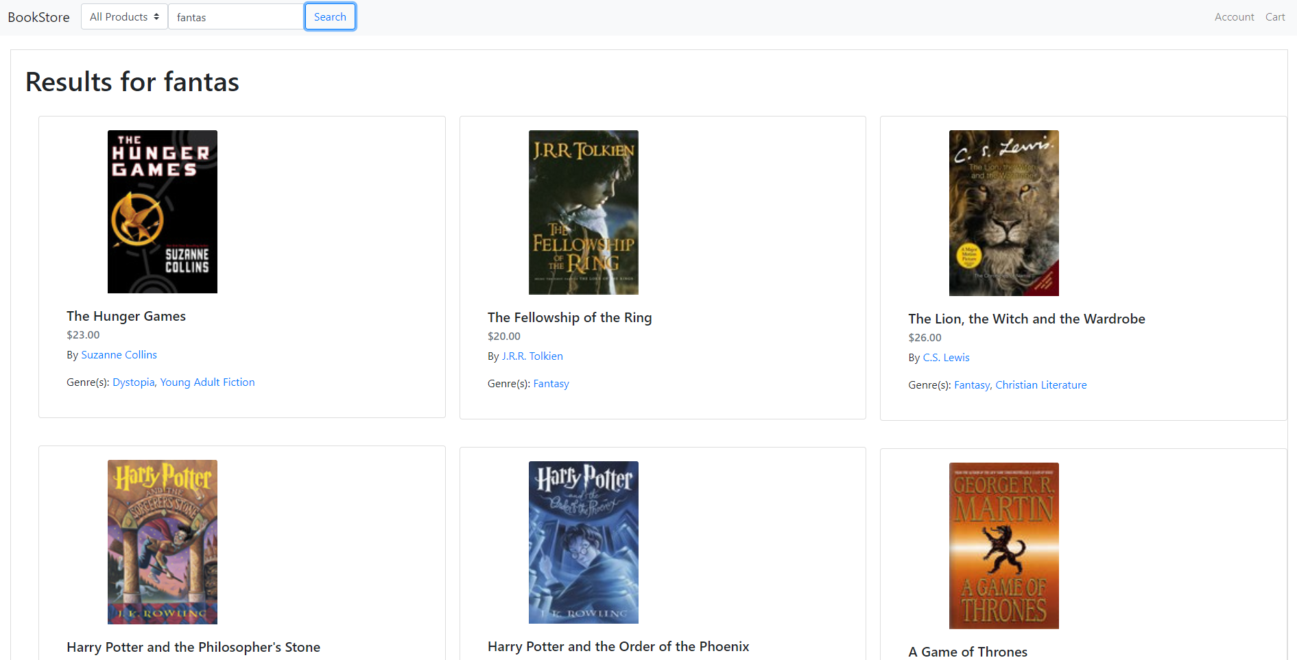Open the C.S. Lewis author link

pyautogui.click(x=946, y=358)
